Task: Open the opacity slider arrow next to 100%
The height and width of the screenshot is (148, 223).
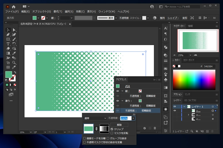Action: (x=133, y=118)
